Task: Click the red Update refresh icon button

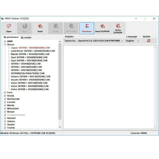Action: [x=149, y=41]
